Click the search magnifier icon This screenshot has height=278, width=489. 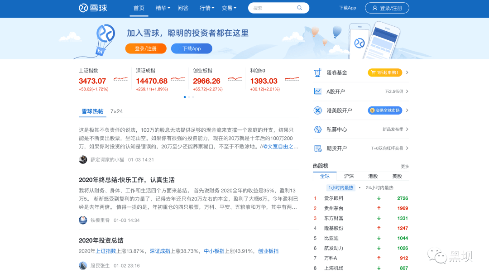[299, 8]
